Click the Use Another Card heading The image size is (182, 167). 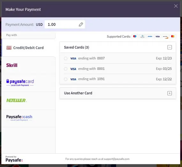click(x=78, y=93)
